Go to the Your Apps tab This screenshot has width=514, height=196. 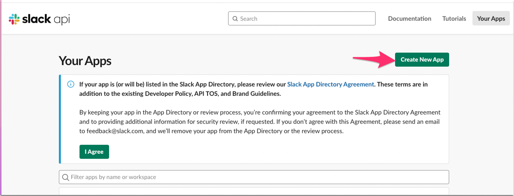491,18
